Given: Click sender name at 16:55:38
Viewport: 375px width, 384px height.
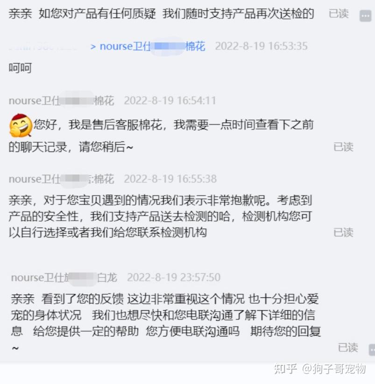Looking at the screenshot, I should (x=61, y=179).
